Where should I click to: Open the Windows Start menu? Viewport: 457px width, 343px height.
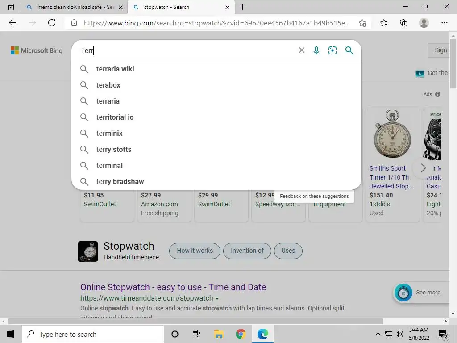point(11,334)
